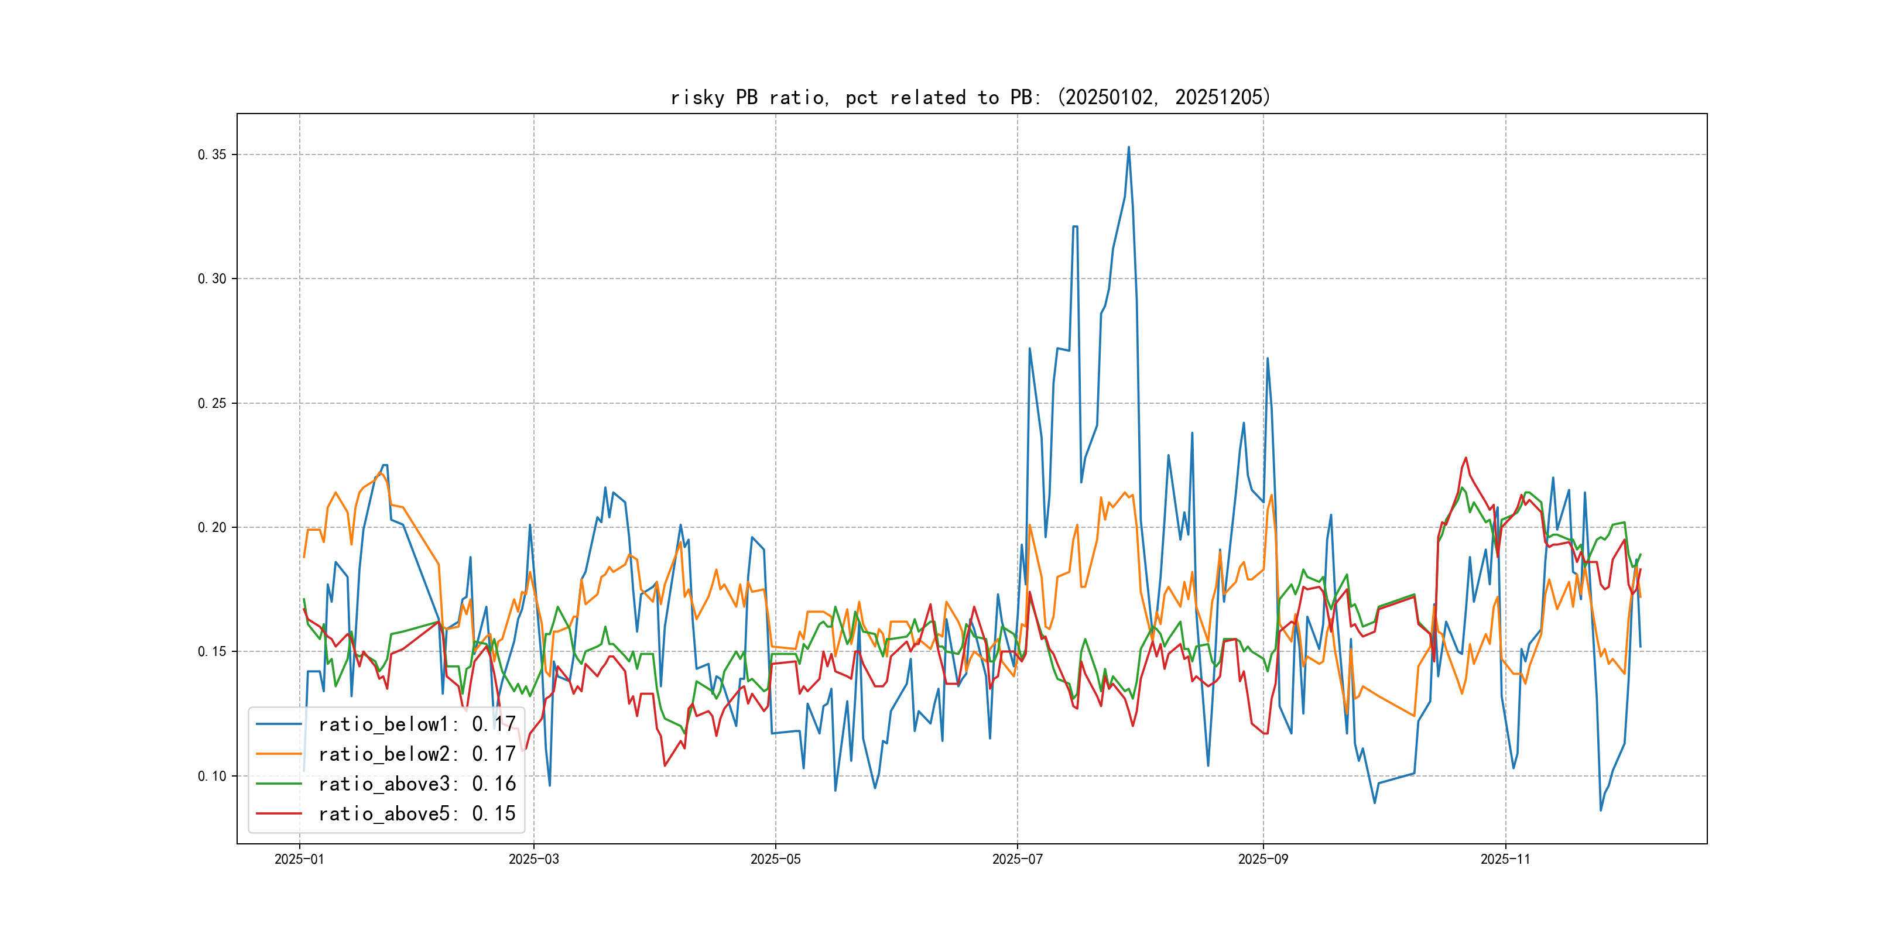This screenshot has height=948, width=1897.
Task: Click the 2025-09 x-axis tick label
Action: 1263,860
